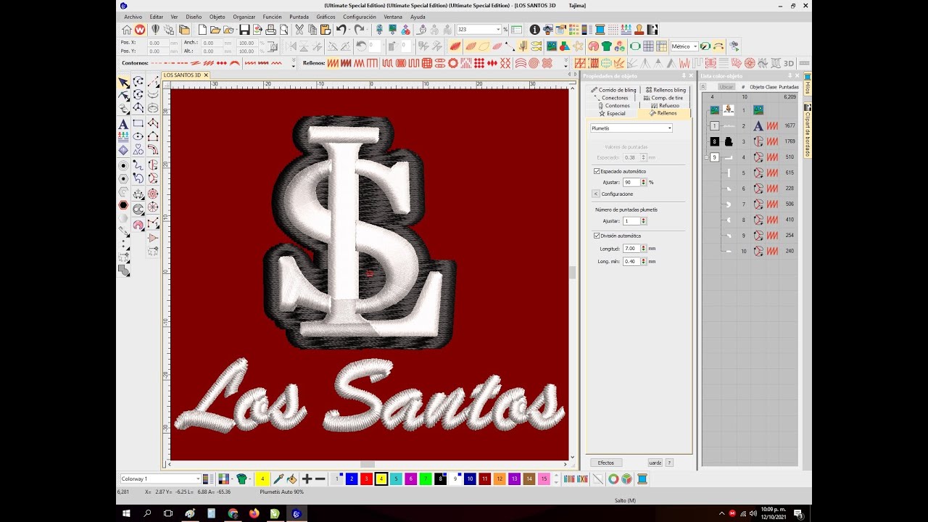Click the thread spool icon in palette bar
Viewport: 928px width, 522px height.
pos(642,479)
